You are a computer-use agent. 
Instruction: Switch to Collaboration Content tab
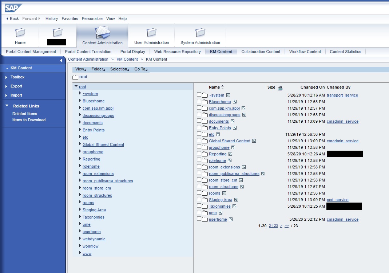tap(261, 52)
